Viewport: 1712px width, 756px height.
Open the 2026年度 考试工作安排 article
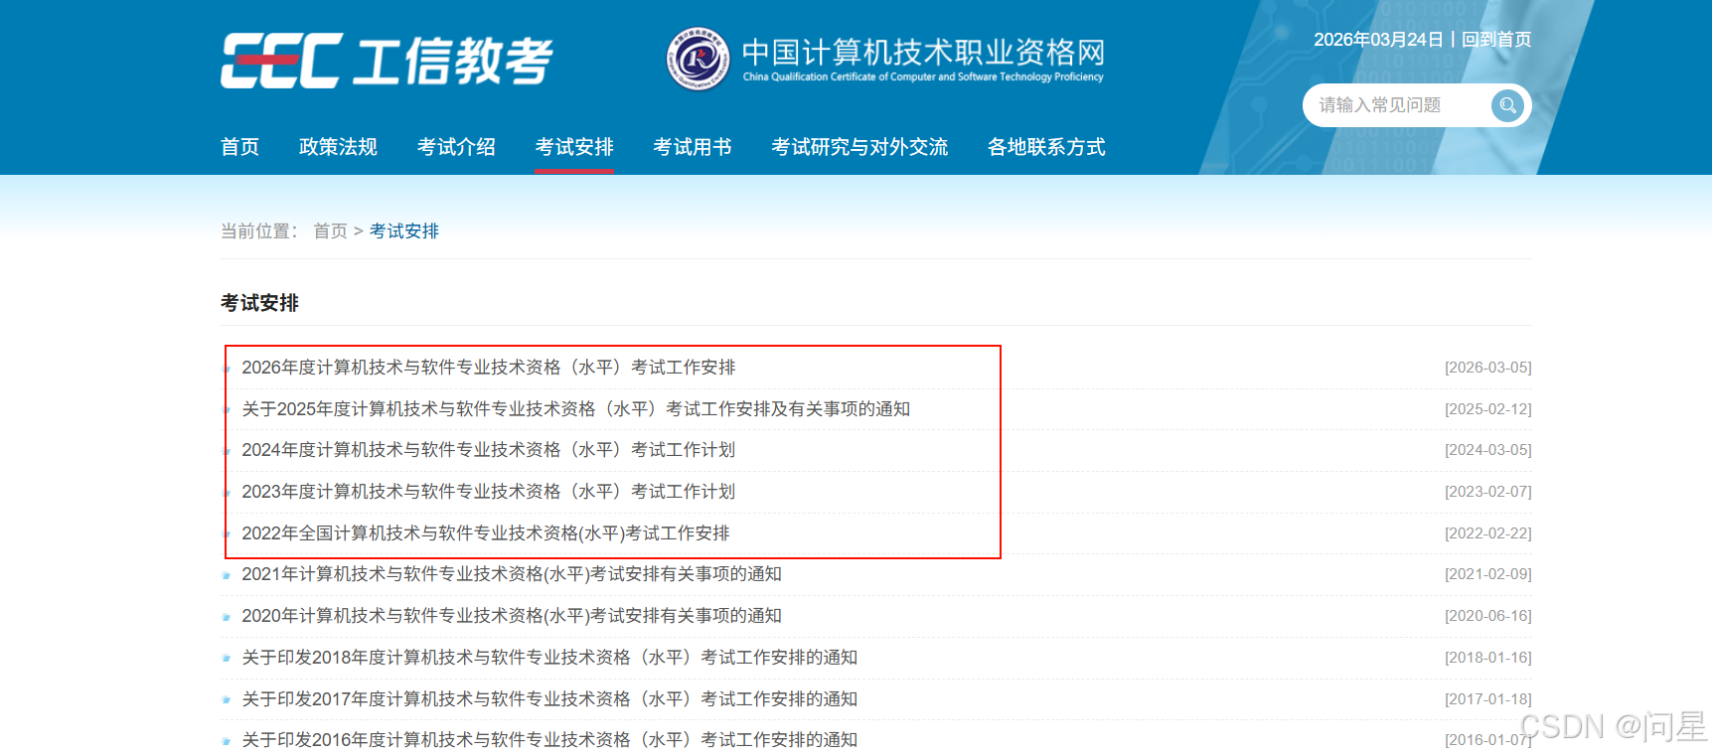pyautogui.click(x=489, y=368)
